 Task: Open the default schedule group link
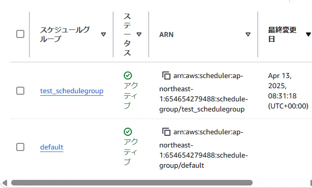pyautogui.click(x=52, y=147)
